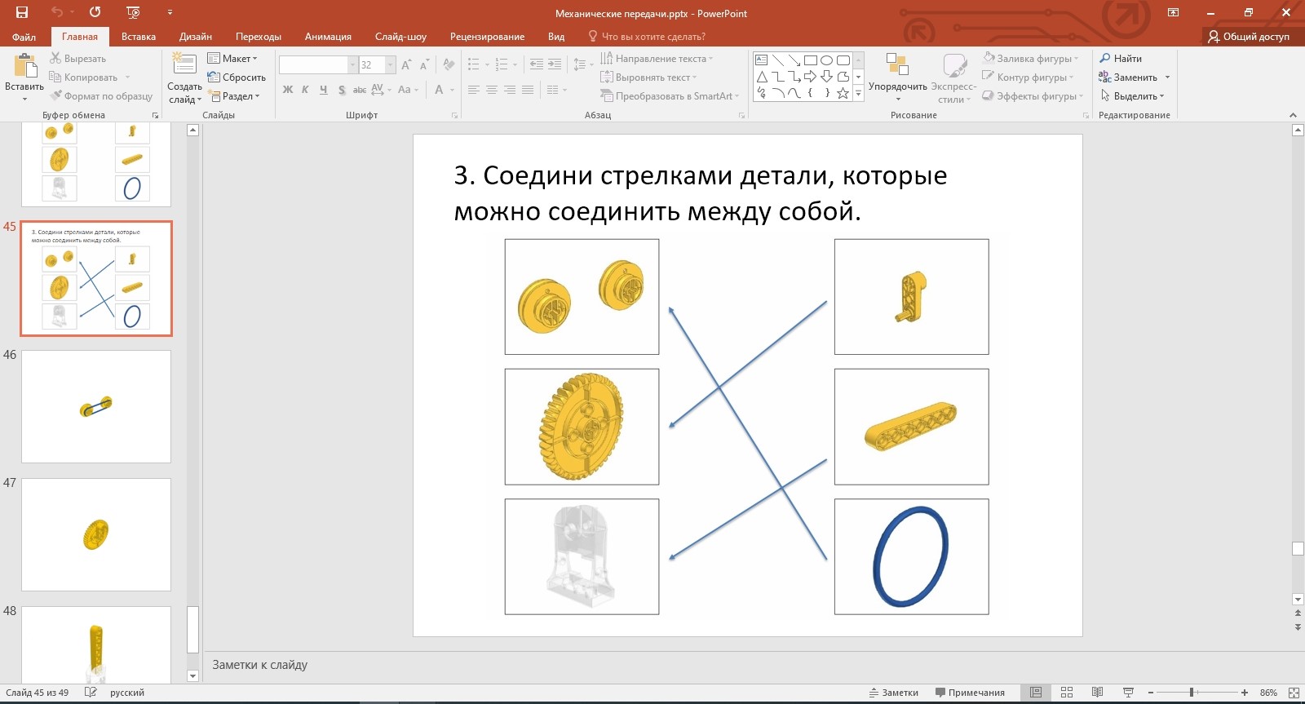1305x704 pixels.
Task: Click the Save icon in the title bar
Action: 22,12
